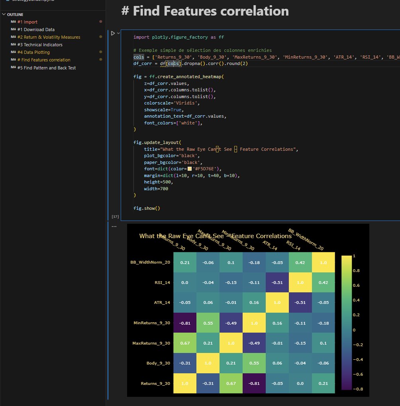Click markdown icon beside # Find Features correlation outline entry
Screen dimensions: 400x406
[13, 59]
